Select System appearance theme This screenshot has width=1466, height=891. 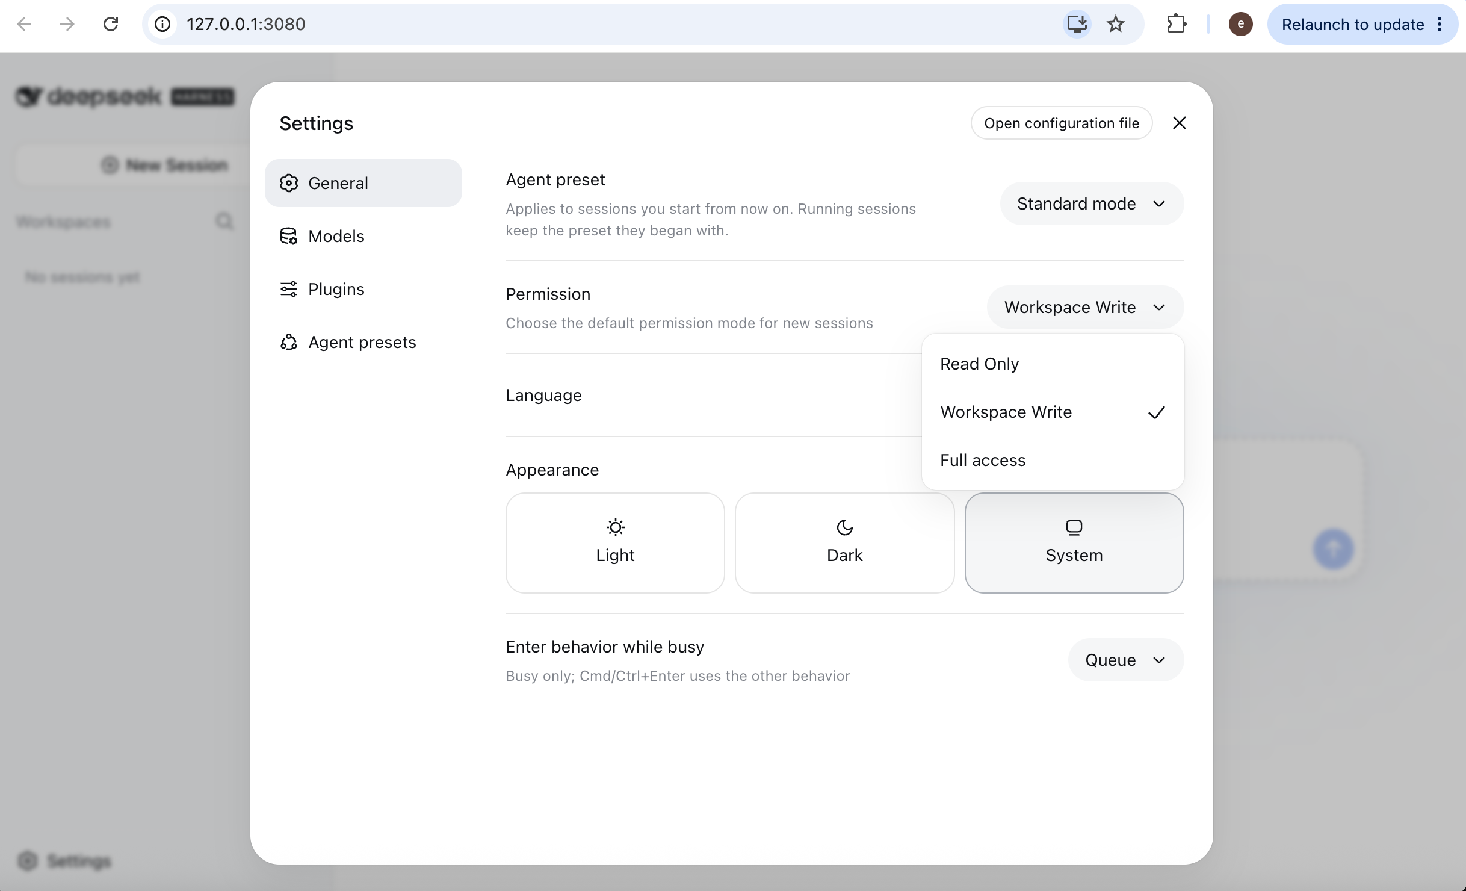point(1074,543)
